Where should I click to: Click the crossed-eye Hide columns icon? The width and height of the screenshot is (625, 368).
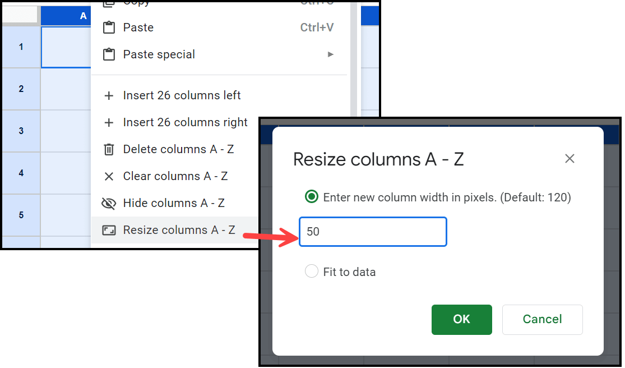109,203
